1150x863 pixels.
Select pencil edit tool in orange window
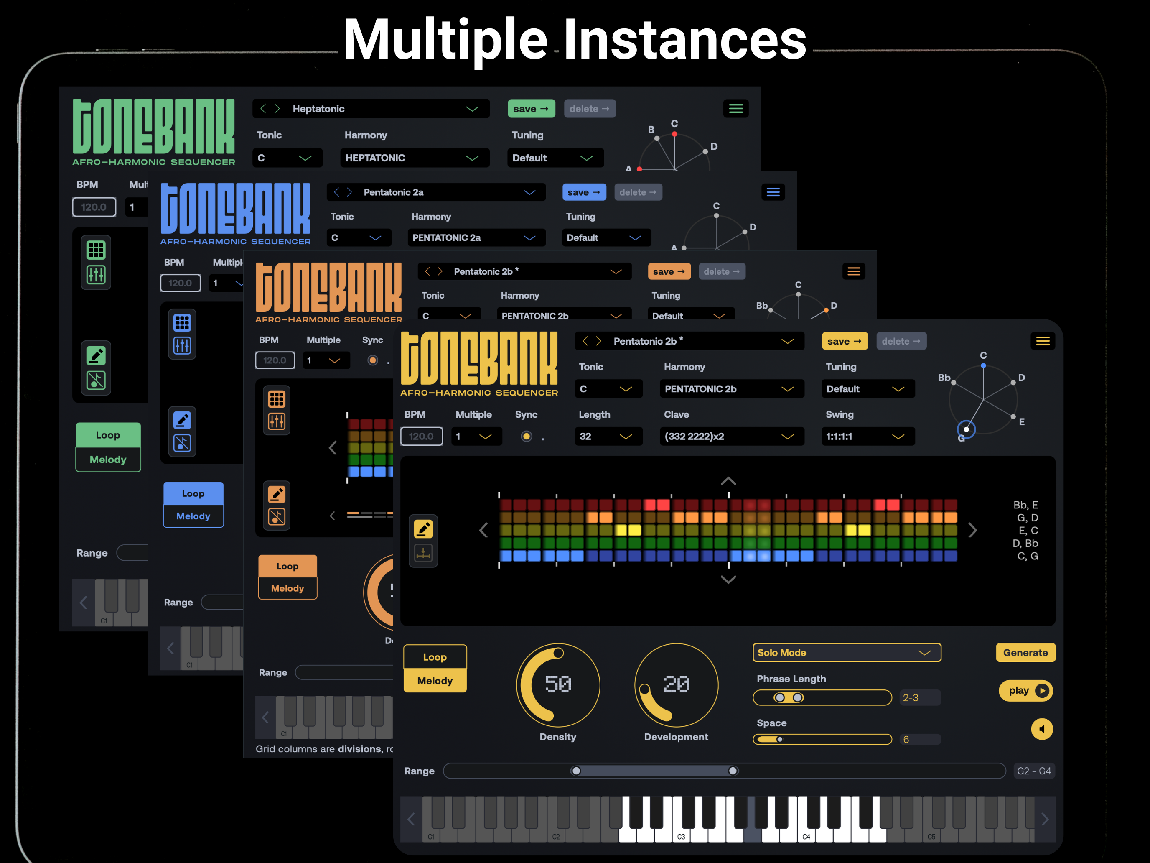(277, 494)
